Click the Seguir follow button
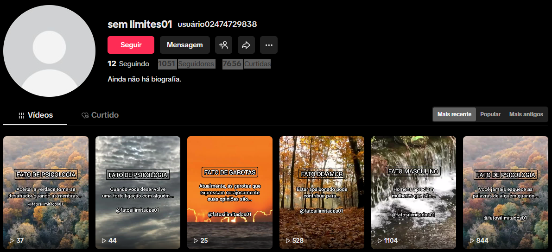Viewport: 552px width, 252px height. (131, 45)
